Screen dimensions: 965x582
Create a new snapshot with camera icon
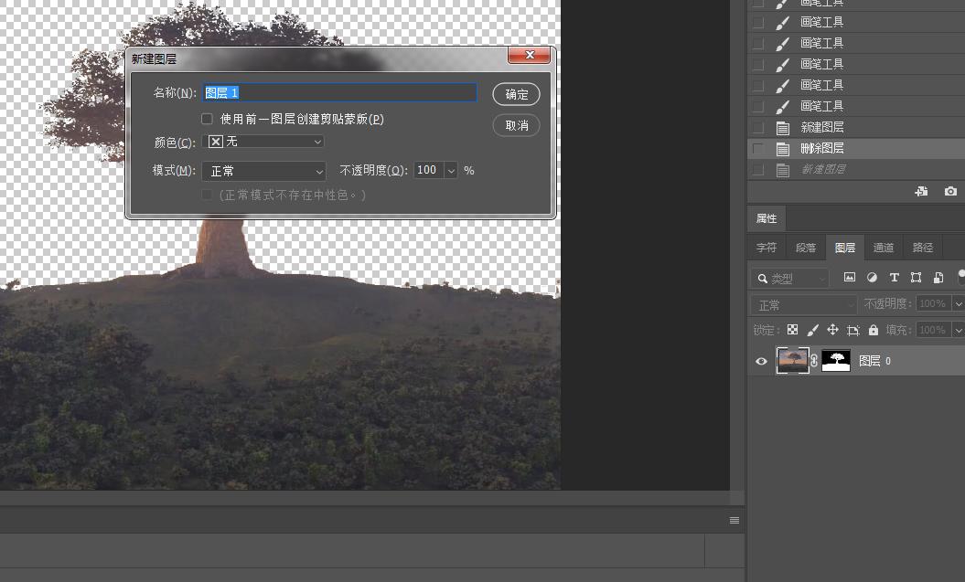pos(950,191)
